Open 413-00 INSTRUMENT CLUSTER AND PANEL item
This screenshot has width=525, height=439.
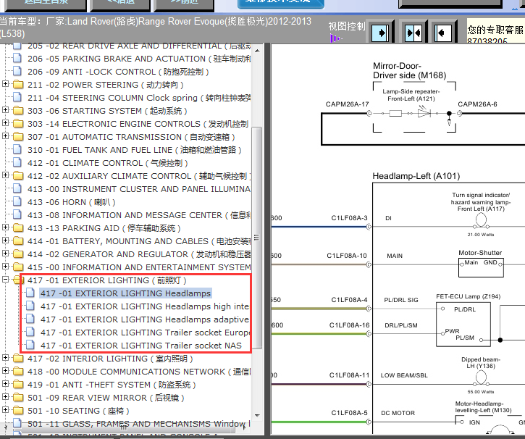tap(139, 189)
